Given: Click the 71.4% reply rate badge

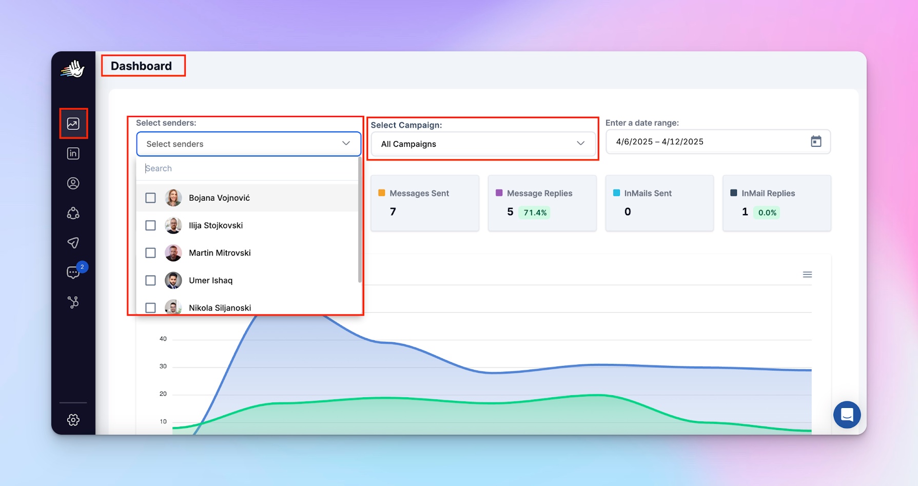Looking at the screenshot, I should [x=535, y=212].
